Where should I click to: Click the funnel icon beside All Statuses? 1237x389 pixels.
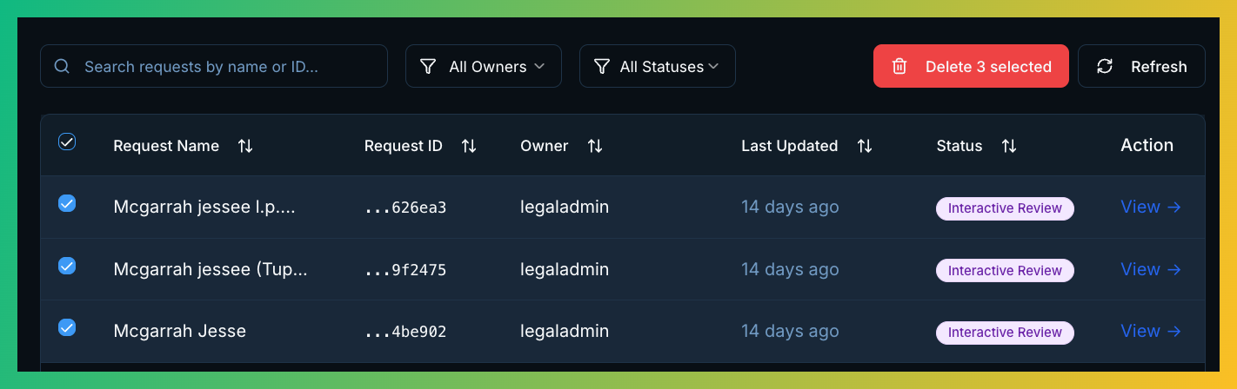tap(601, 67)
